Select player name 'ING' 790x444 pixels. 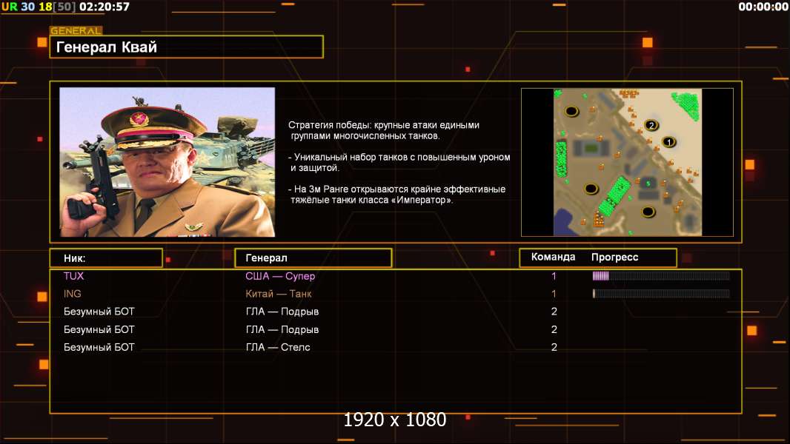click(72, 294)
